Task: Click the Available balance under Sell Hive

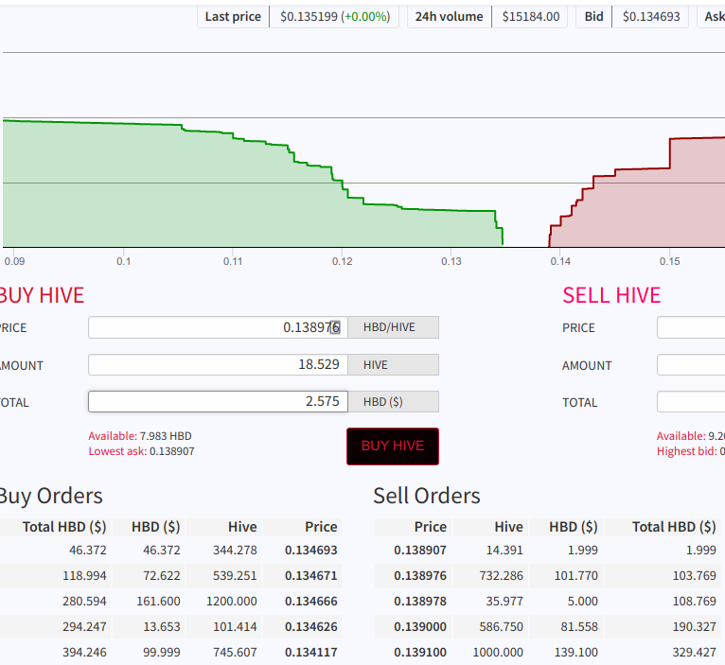Action: pos(691,436)
